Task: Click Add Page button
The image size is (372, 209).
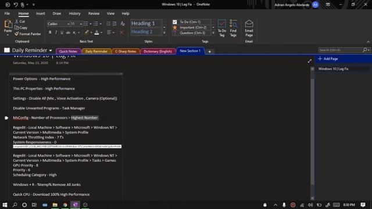Action: (x=328, y=59)
